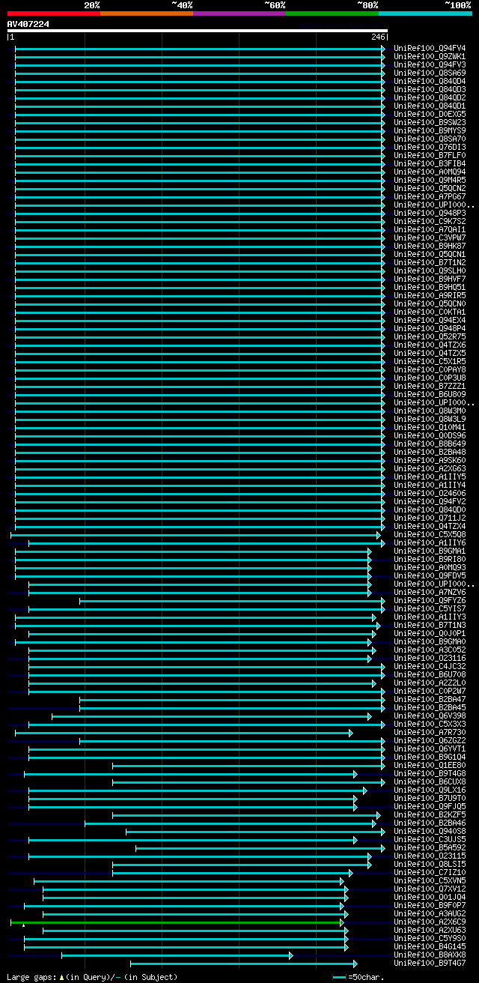Open hit UniRef100_Q8SA69
The height and width of the screenshot is (983, 479).
pyautogui.click(x=430, y=73)
